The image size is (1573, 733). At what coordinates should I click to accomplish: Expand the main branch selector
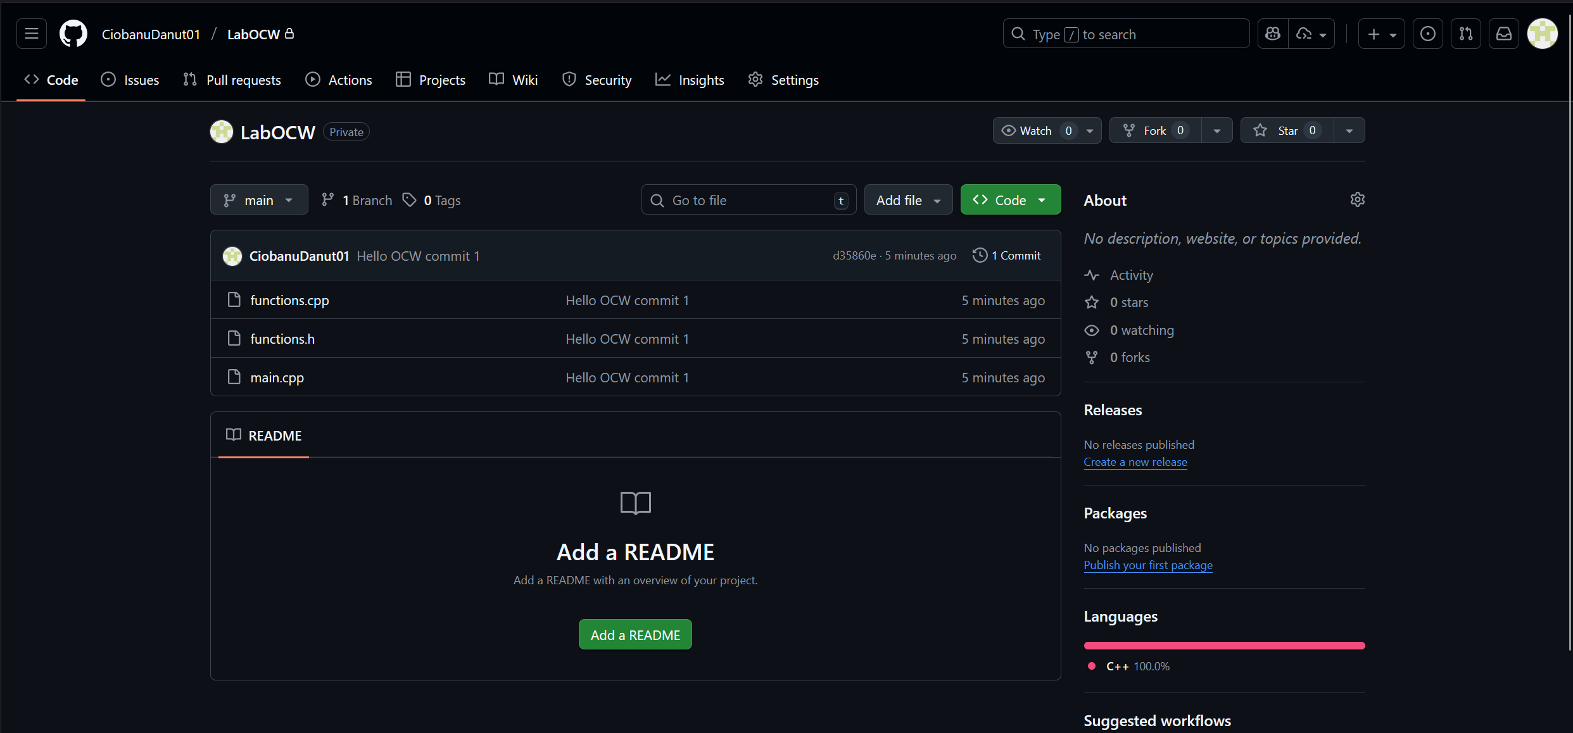pos(259,200)
